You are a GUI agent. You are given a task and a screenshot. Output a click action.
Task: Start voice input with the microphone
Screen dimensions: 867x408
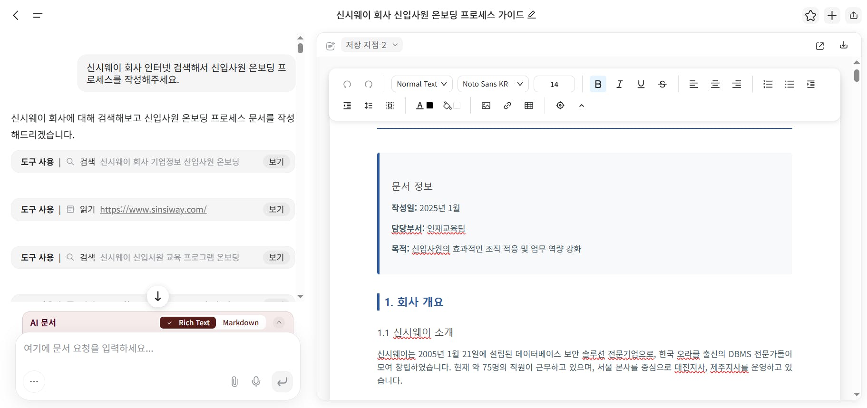(256, 381)
